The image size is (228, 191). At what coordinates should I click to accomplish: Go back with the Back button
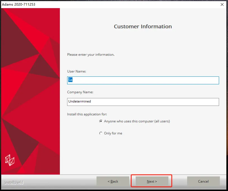113,181
